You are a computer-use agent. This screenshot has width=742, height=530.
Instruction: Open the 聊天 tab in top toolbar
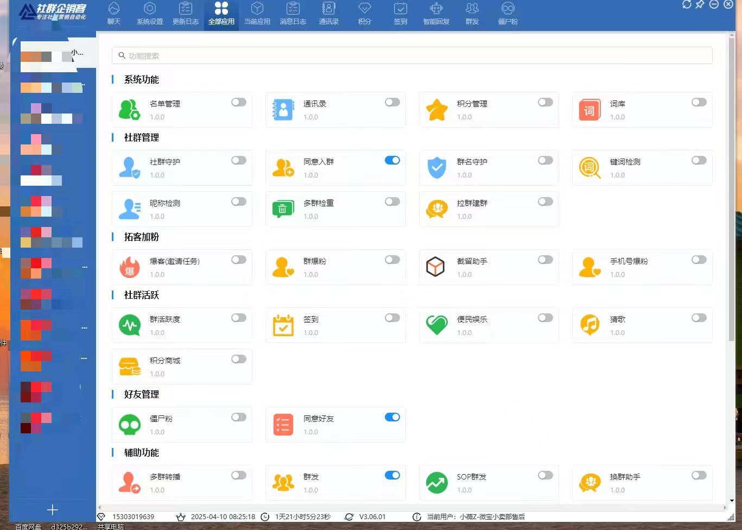pos(114,14)
